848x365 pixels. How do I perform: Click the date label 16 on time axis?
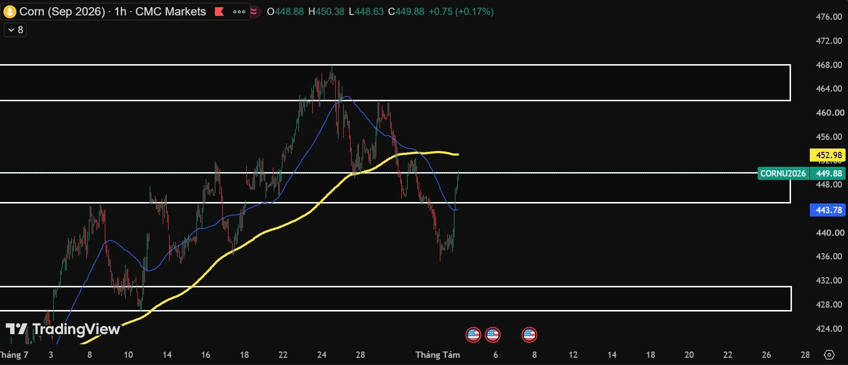(x=206, y=355)
